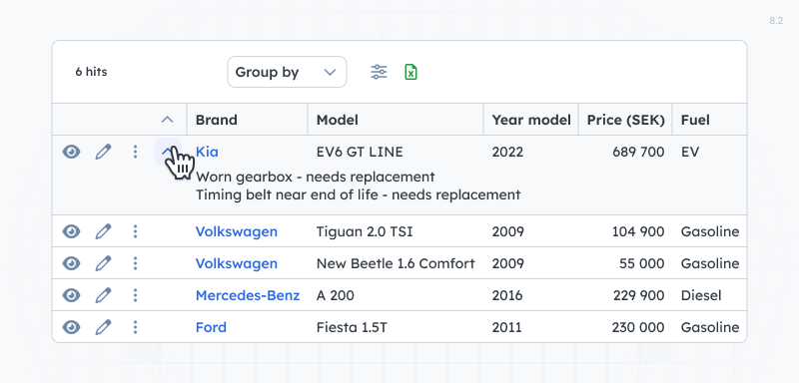This screenshot has width=799, height=383.
Task: Click pencil icon on Mercedes-Benz row
Action: pyautogui.click(x=103, y=295)
